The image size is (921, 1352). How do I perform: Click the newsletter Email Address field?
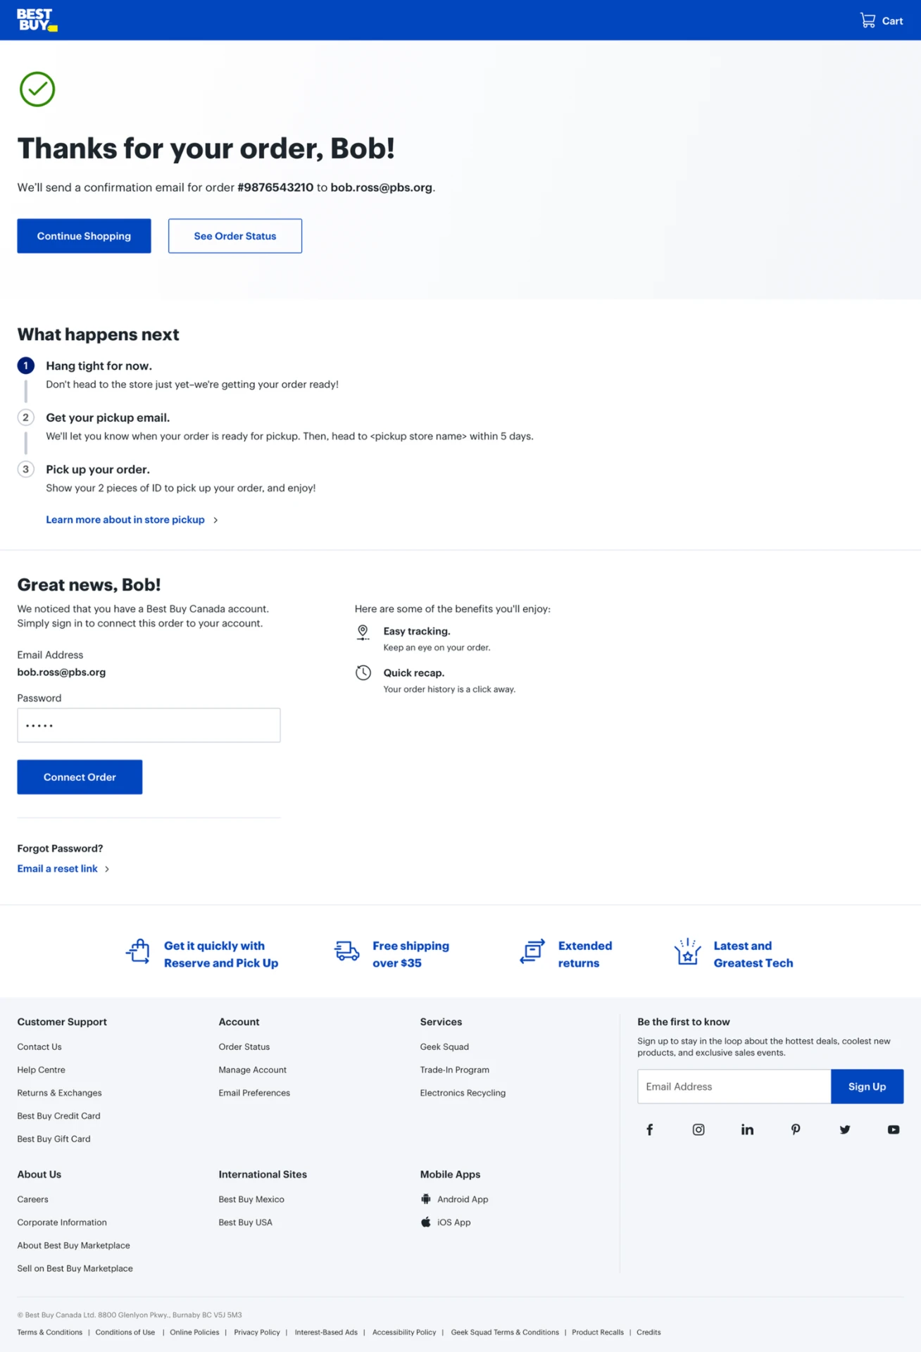tap(734, 1087)
